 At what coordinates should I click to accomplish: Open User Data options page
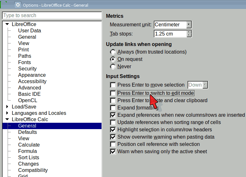(x=30, y=31)
